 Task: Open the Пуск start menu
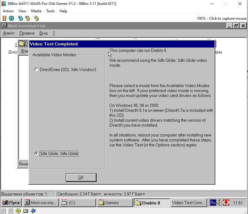tap(11, 203)
